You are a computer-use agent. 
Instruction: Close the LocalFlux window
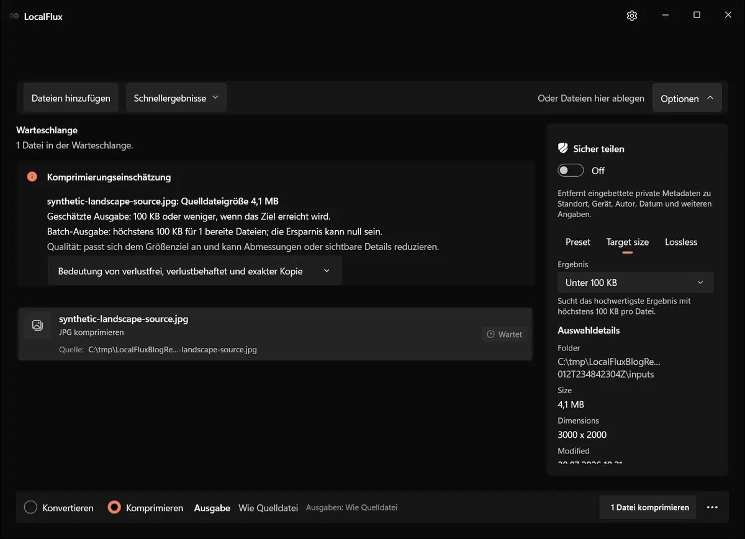click(728, 16)
